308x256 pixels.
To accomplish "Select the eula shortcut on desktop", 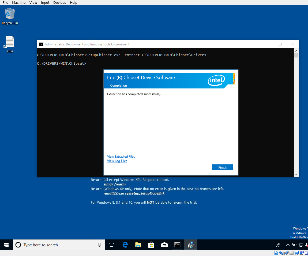I will pyautogui.click(x=10, y=44).
